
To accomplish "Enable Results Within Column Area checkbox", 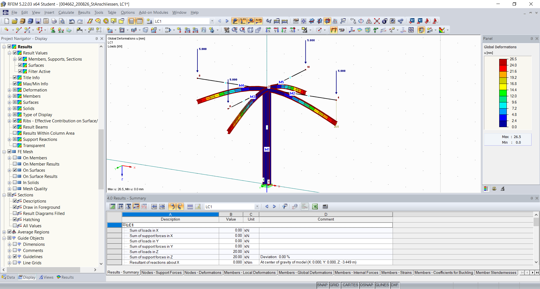I will point(15,133).
